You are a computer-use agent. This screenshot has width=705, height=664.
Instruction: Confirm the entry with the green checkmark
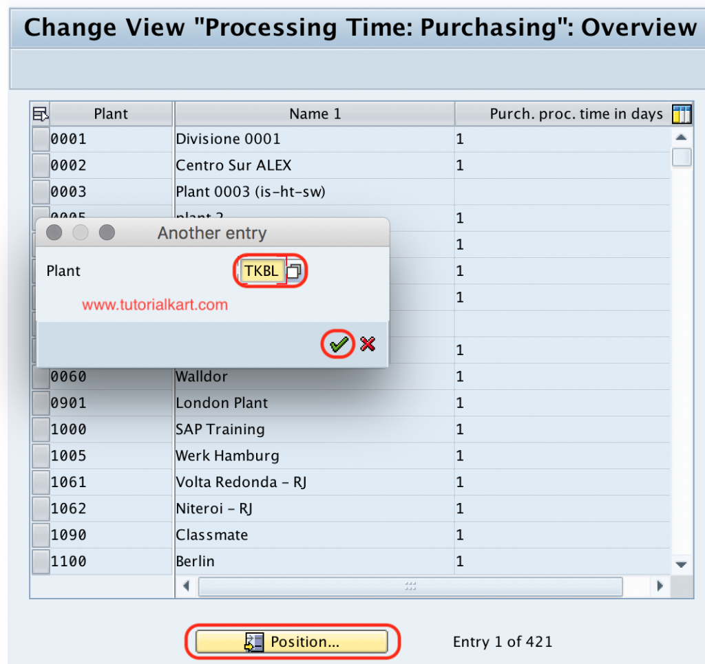(337, 344)
